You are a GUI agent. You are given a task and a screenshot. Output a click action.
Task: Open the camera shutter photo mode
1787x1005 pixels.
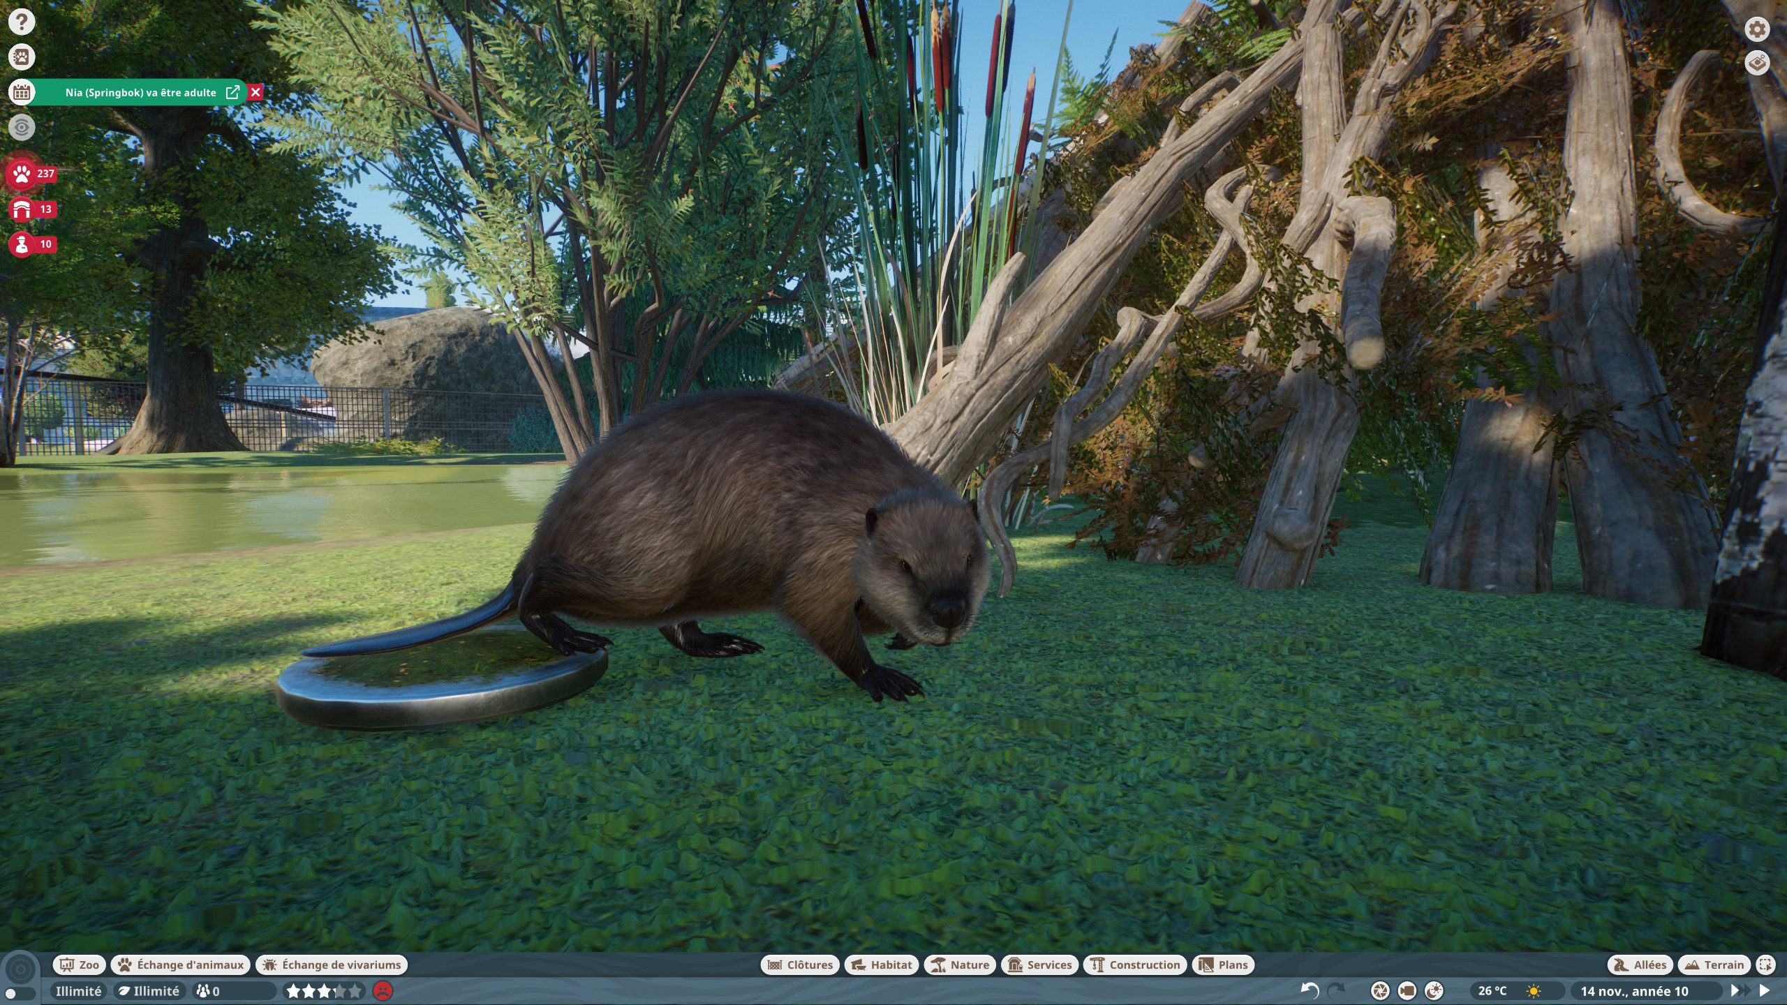[x=1380, y=990]
